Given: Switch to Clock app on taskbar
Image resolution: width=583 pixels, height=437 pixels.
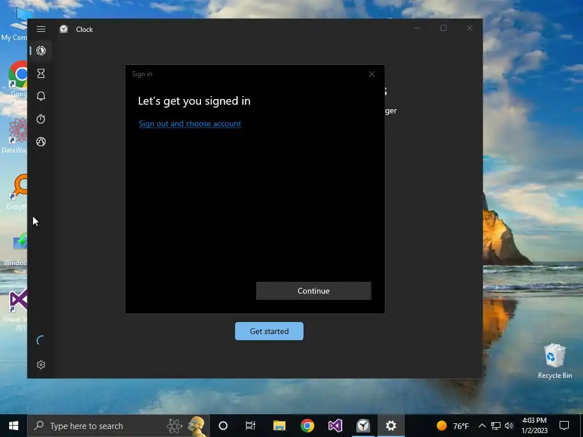Looking at the screenshot, I should [x=363, y=426].
